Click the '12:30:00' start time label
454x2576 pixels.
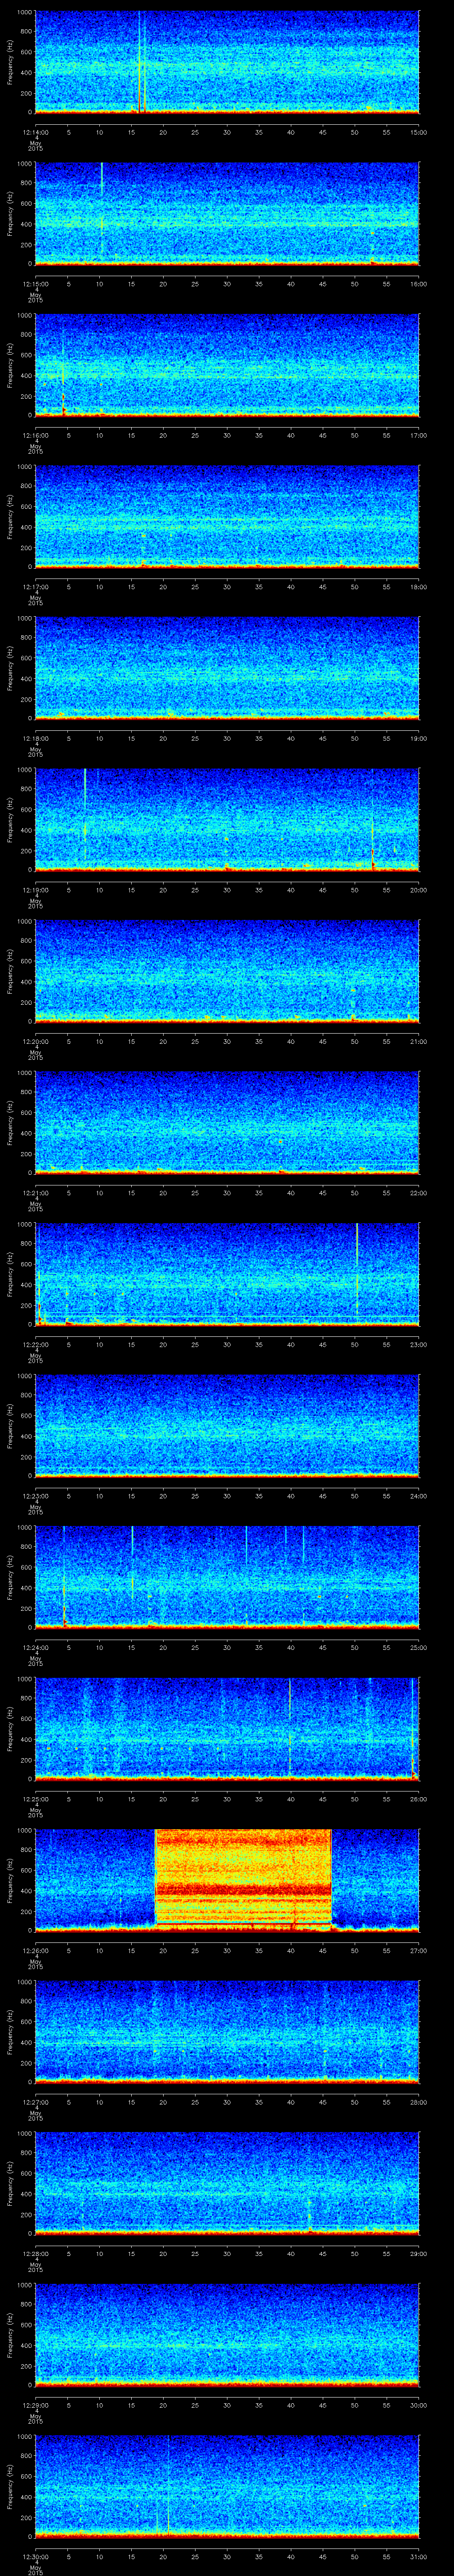(35, 2555)
